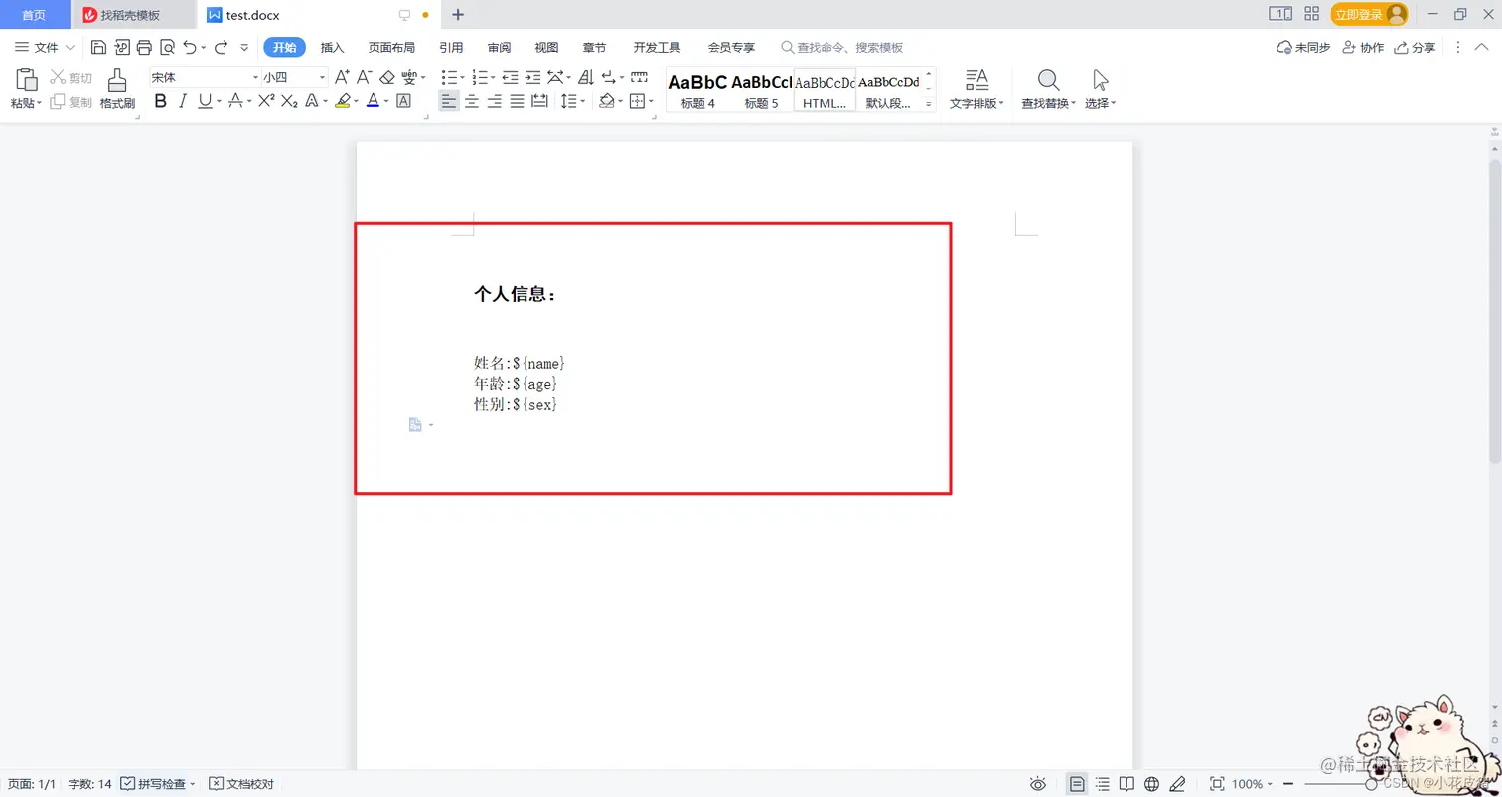Toggle left alignment button
Image resolution: width=1502 pixels, height=797 pixels.
(x=449, y=101)
